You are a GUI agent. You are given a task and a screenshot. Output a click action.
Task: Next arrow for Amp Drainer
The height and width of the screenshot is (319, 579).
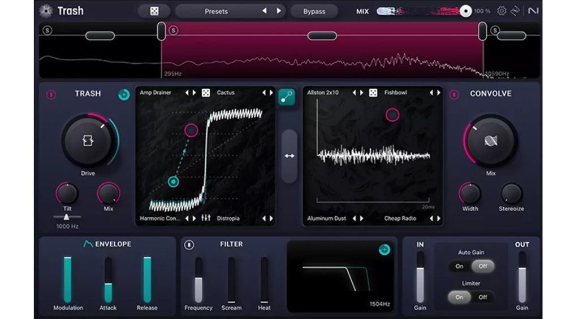[x=195, y=93]
